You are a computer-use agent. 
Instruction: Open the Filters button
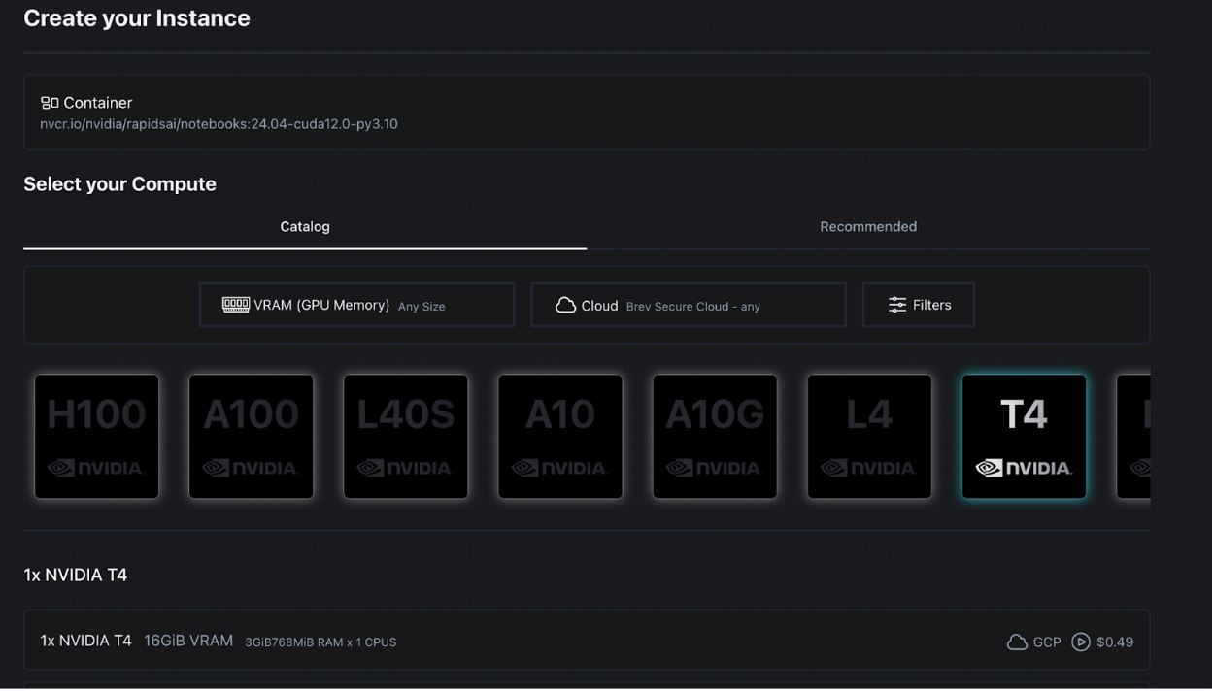pyautogui.click(x=918, y=305)
